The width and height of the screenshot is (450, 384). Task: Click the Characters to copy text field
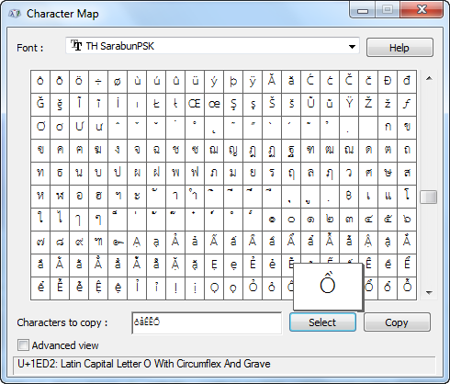[207, 322]
